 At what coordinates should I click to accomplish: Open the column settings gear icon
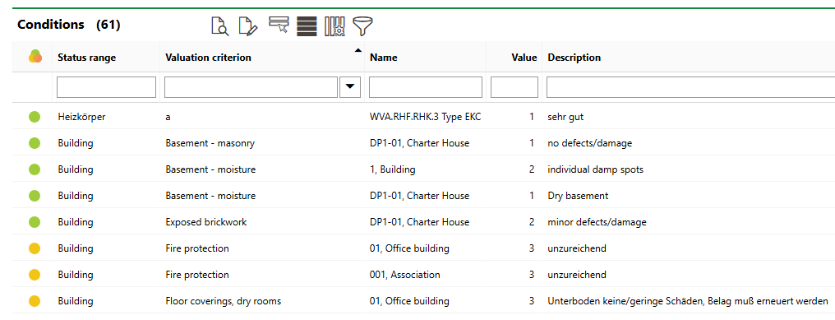click(335, 26)
